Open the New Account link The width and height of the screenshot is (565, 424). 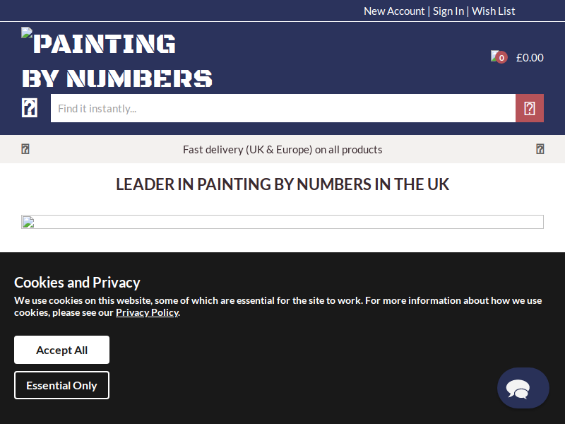394,11
